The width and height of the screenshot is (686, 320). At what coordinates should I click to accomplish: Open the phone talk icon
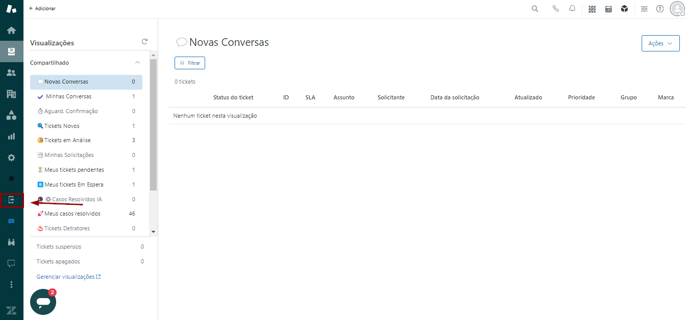(x=556, y=9)
